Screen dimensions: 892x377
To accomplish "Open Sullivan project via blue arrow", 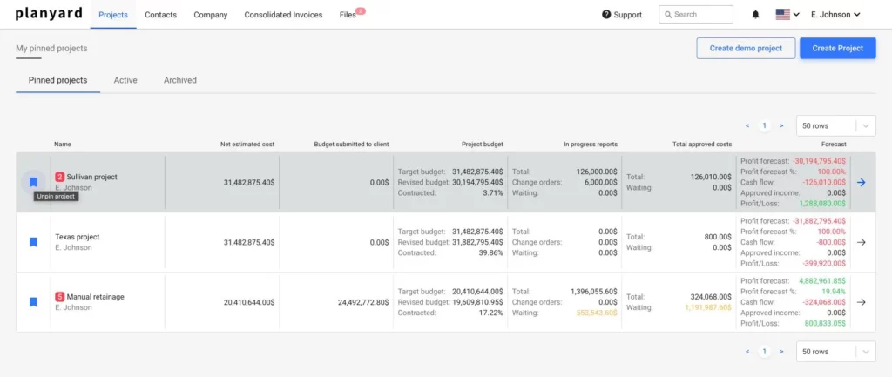I will [x=862, y=183].
